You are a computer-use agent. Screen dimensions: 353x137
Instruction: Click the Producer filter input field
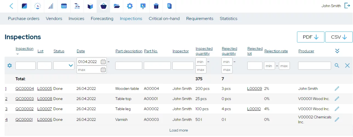[314, 66]
